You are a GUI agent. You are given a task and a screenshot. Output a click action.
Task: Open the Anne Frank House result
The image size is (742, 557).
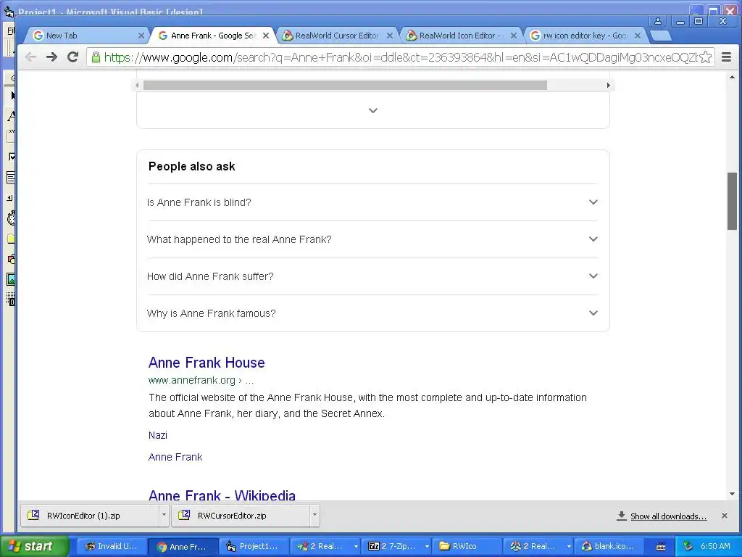207,363
